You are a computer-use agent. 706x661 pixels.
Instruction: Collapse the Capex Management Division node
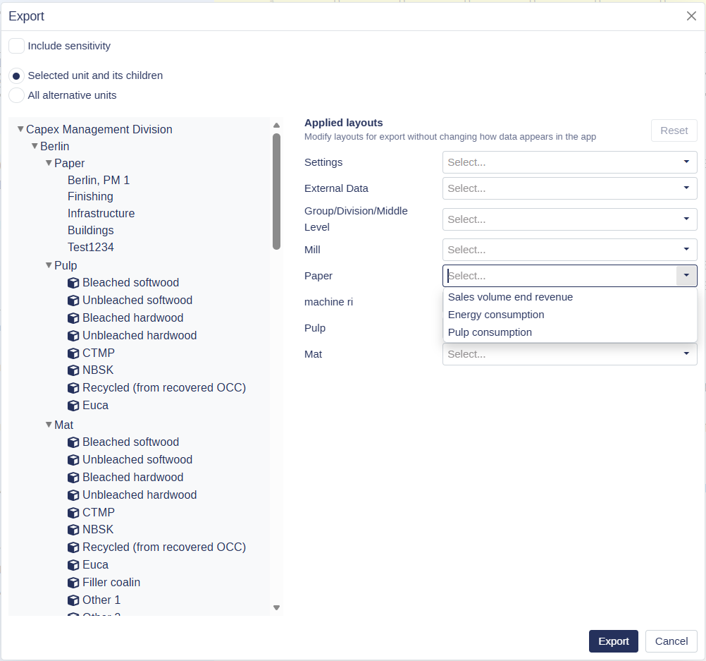coord(20,129)
